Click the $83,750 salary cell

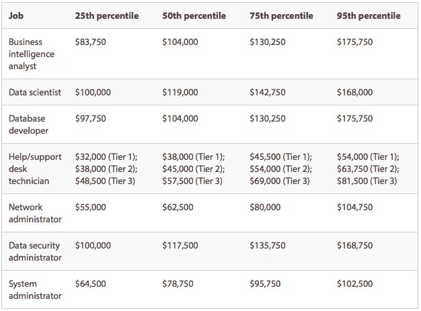[91, 42]
